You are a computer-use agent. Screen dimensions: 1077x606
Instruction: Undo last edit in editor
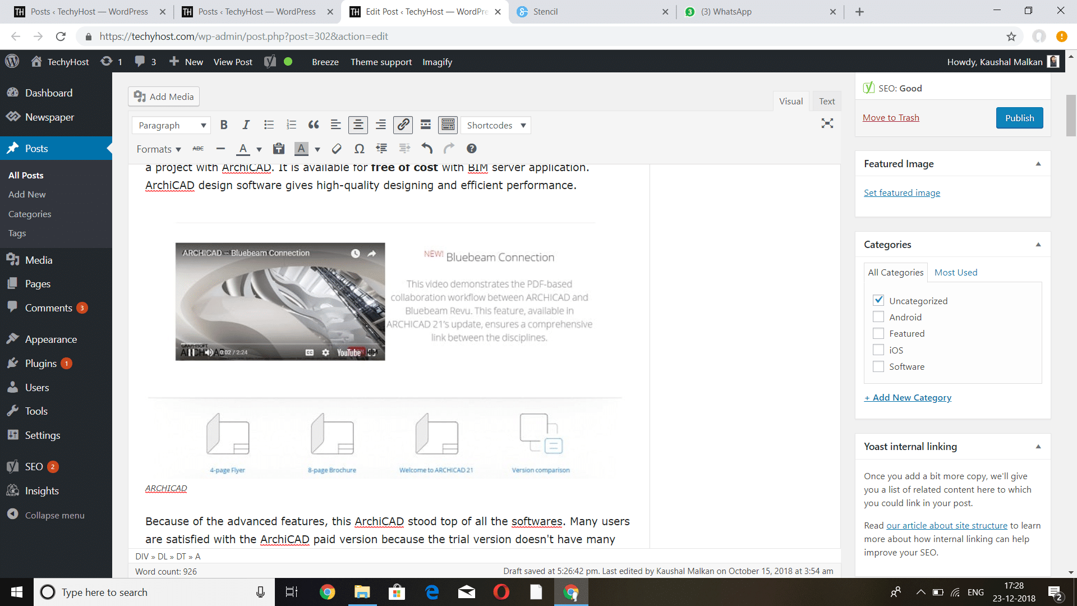click(427, 149)
